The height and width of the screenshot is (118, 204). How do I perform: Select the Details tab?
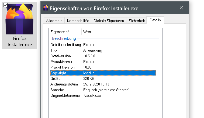[x=155, y=20]
